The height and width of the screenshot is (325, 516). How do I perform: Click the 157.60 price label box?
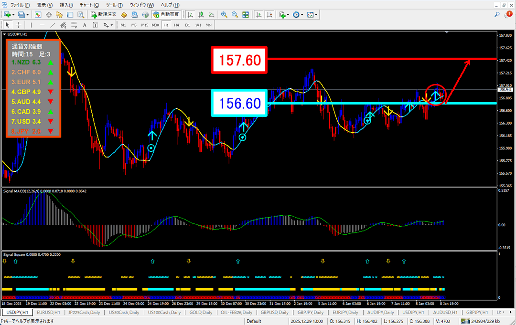click(239, 60)
